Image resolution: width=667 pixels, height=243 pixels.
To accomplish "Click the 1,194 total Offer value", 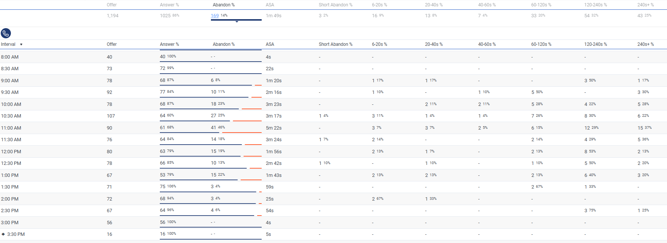I will [x=112, y=16].
